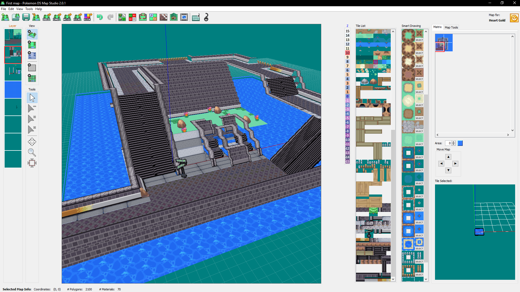The height and width of the screenshot is (292, 520).
Task: Switch to the top-down orthographic view mode
Action: (32, 45)
